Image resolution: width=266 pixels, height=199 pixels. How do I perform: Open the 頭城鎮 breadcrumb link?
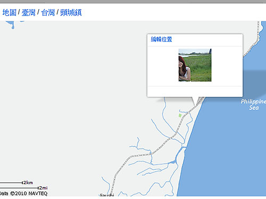pyautogui.click(x=71, y=13)
